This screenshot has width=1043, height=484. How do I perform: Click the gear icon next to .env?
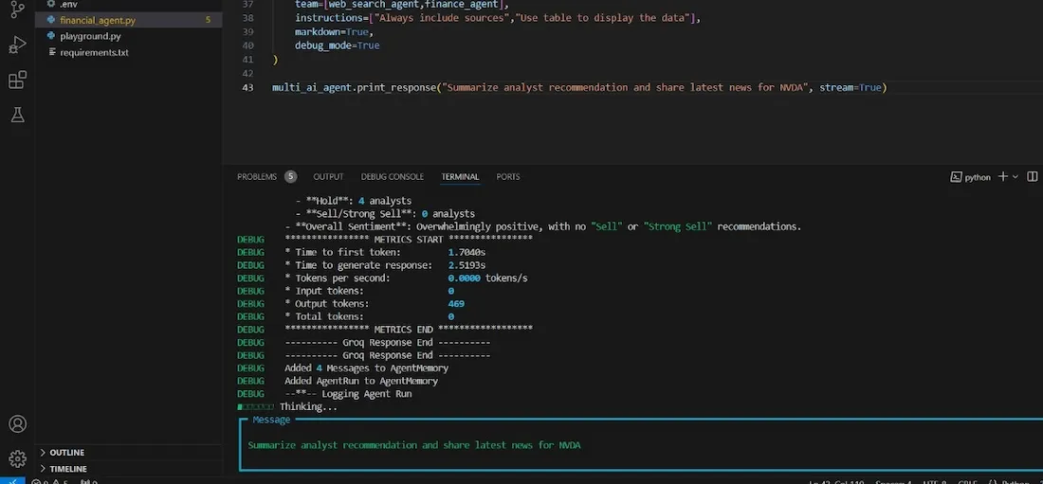click(51, 4)
